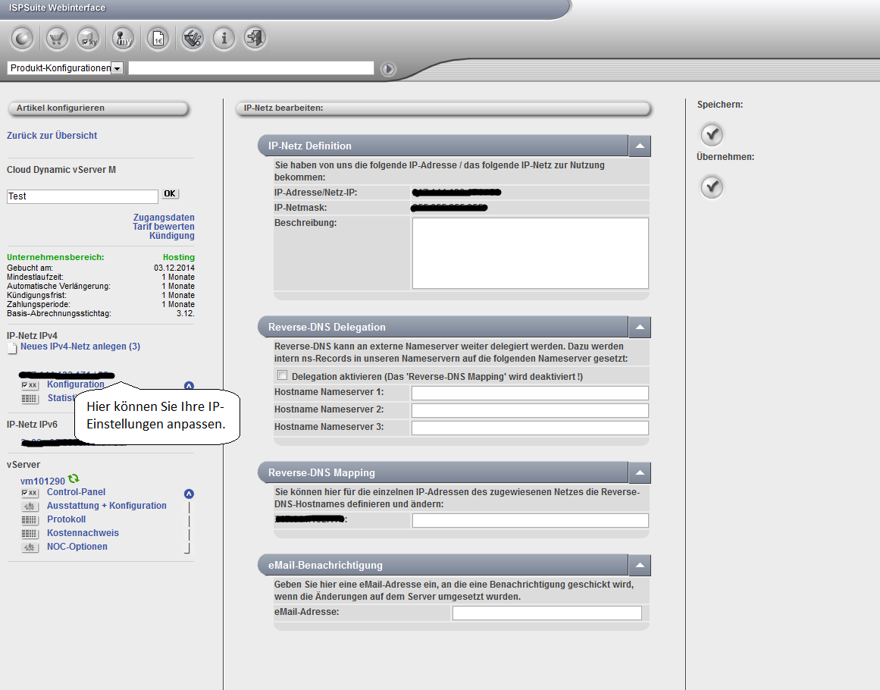This screenshot has width=880, height=690.
Task: Enable the 'Delegation aktivieren' checkbox
Action: click(x=283, y=375)
